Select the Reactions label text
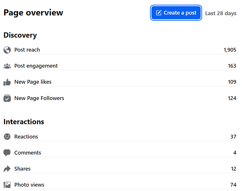The height and width of the screenshot is (191, 242). pyautogui.click(x=26, y=136)
